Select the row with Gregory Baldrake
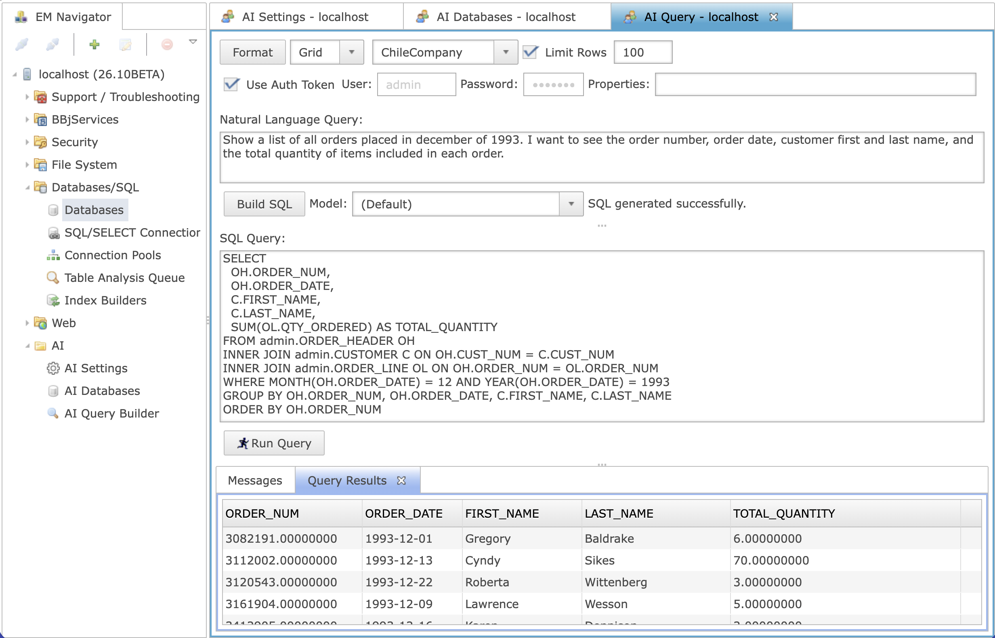 (x=601, y=539)
